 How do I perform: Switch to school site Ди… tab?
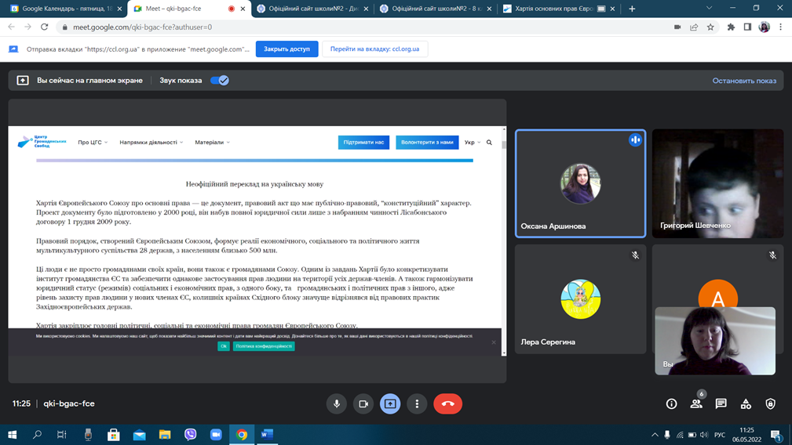click(312, 9)
